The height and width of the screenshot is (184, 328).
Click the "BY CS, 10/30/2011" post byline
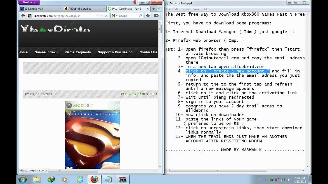pos(38,94)
